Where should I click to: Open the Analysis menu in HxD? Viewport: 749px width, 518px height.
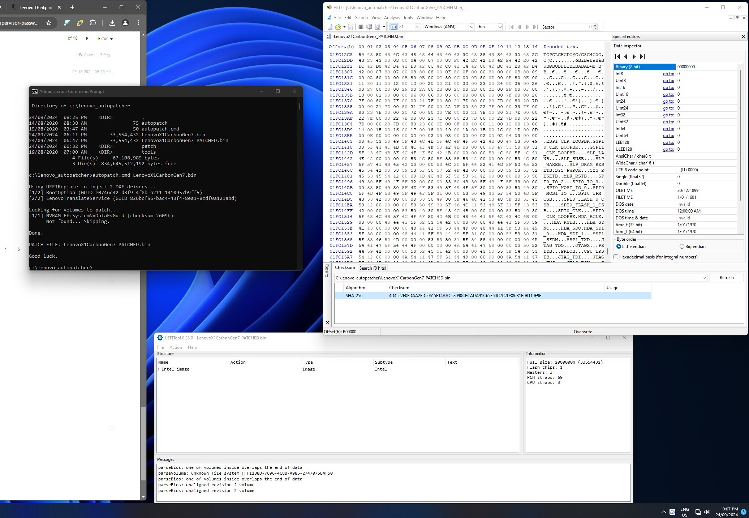(x=391, y=17)
